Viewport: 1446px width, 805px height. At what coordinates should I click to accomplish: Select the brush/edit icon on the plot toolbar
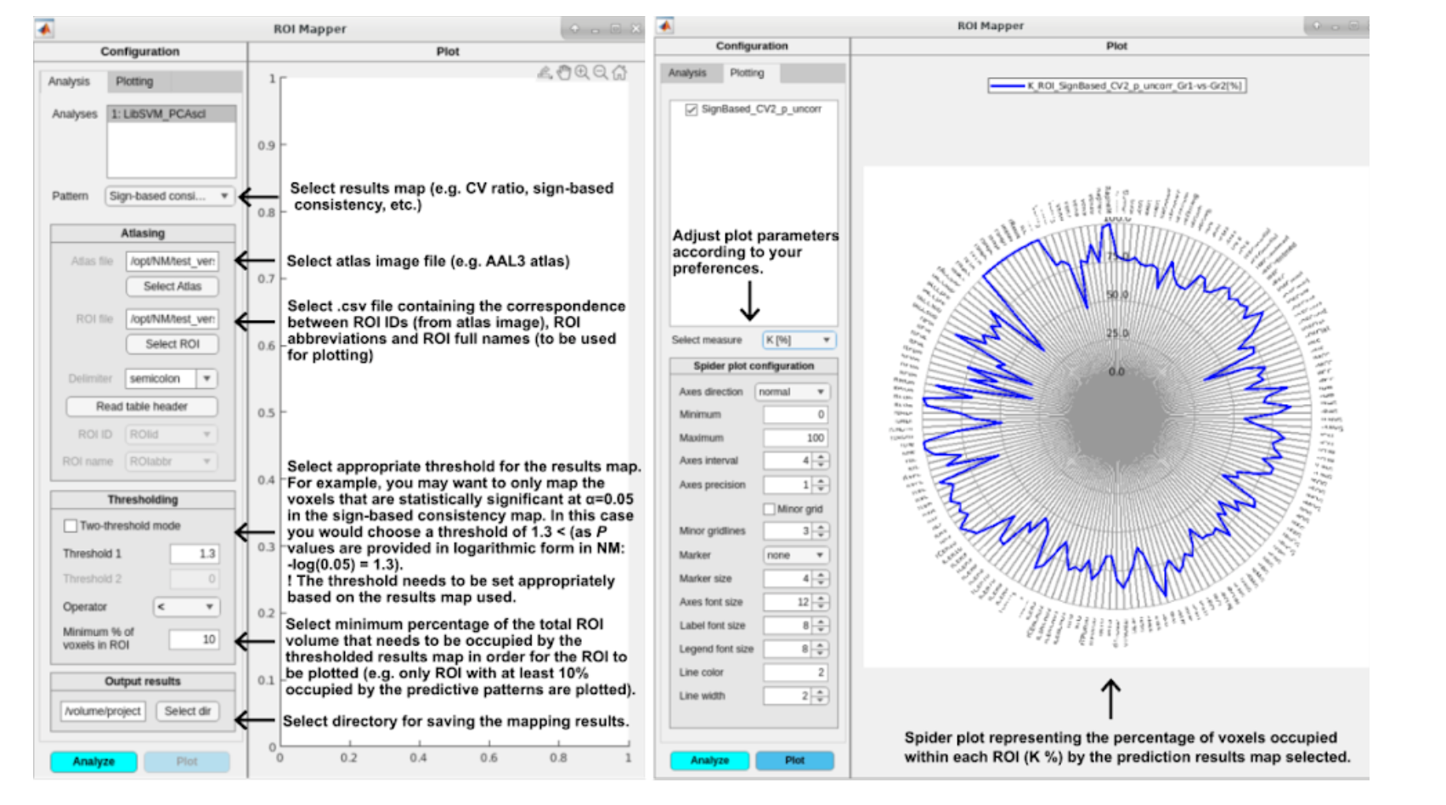click(545, 73)
